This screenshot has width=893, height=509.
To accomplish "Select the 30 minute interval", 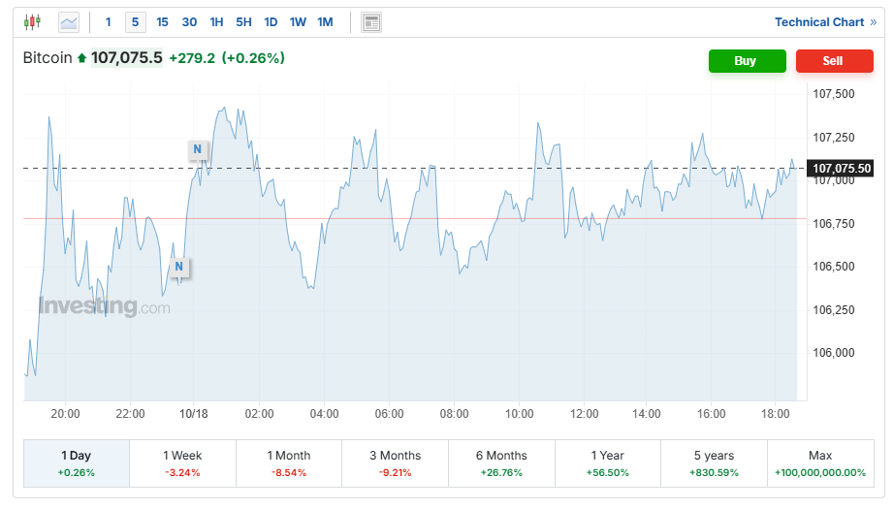I will tap(189, 21).
